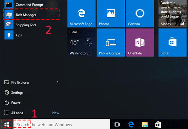Open File Explorer from the taskbar

[145, 124]
